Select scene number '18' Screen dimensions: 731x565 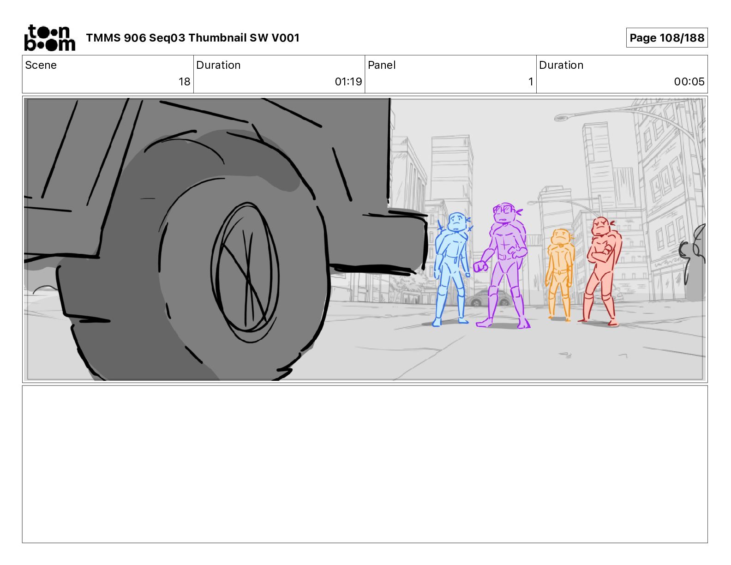point(184,82)
